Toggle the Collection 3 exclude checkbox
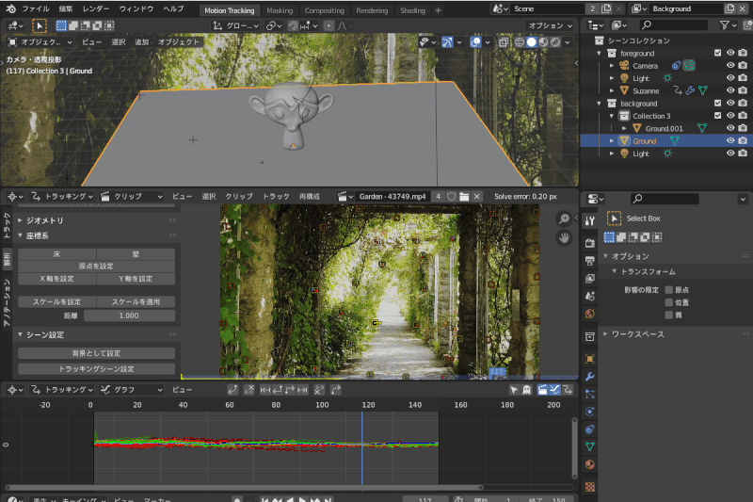753x502 pixels. coord(717,115)
